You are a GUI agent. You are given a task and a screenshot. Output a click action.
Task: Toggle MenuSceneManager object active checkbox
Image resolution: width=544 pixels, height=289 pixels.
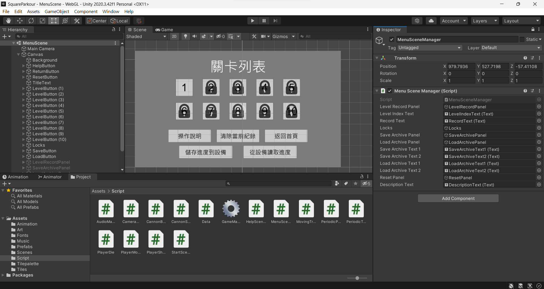[392, 39]
